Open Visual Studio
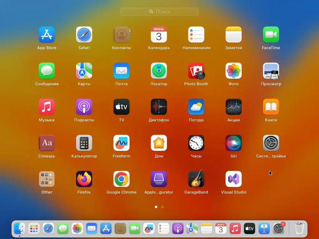The image size is (319, 239). tap(234, 179)
